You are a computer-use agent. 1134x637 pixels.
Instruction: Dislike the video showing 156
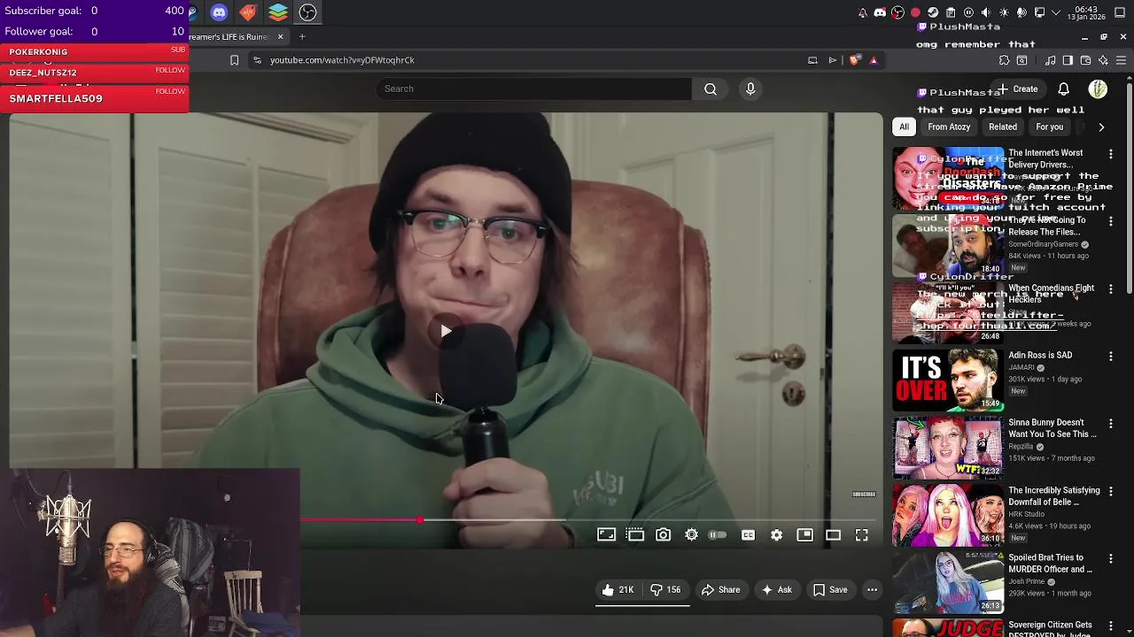point(666,590)
